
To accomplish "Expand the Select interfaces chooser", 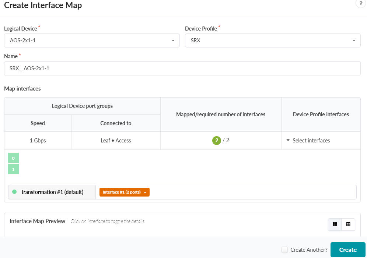I will [x=308, y=141].
